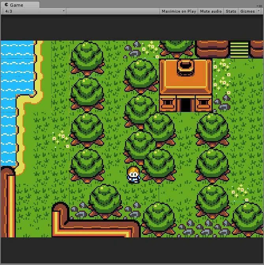This screenshot has width=264, height=265.
Task: Toggle the Stats overlay
Action: 231,11
